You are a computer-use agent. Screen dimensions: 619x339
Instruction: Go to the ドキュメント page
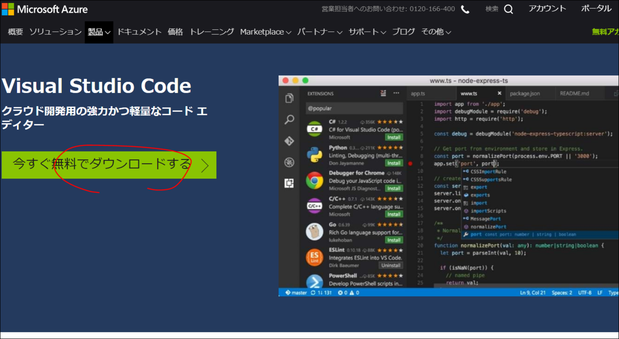(x=139, y=32)
